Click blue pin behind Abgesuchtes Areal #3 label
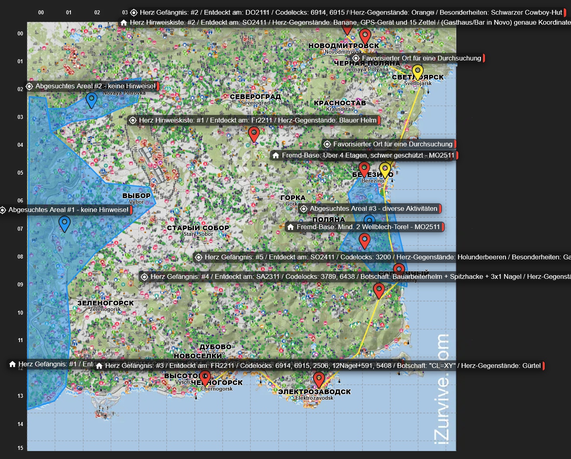This screenshot has height=459, width=571. click(x=369, y=219)
